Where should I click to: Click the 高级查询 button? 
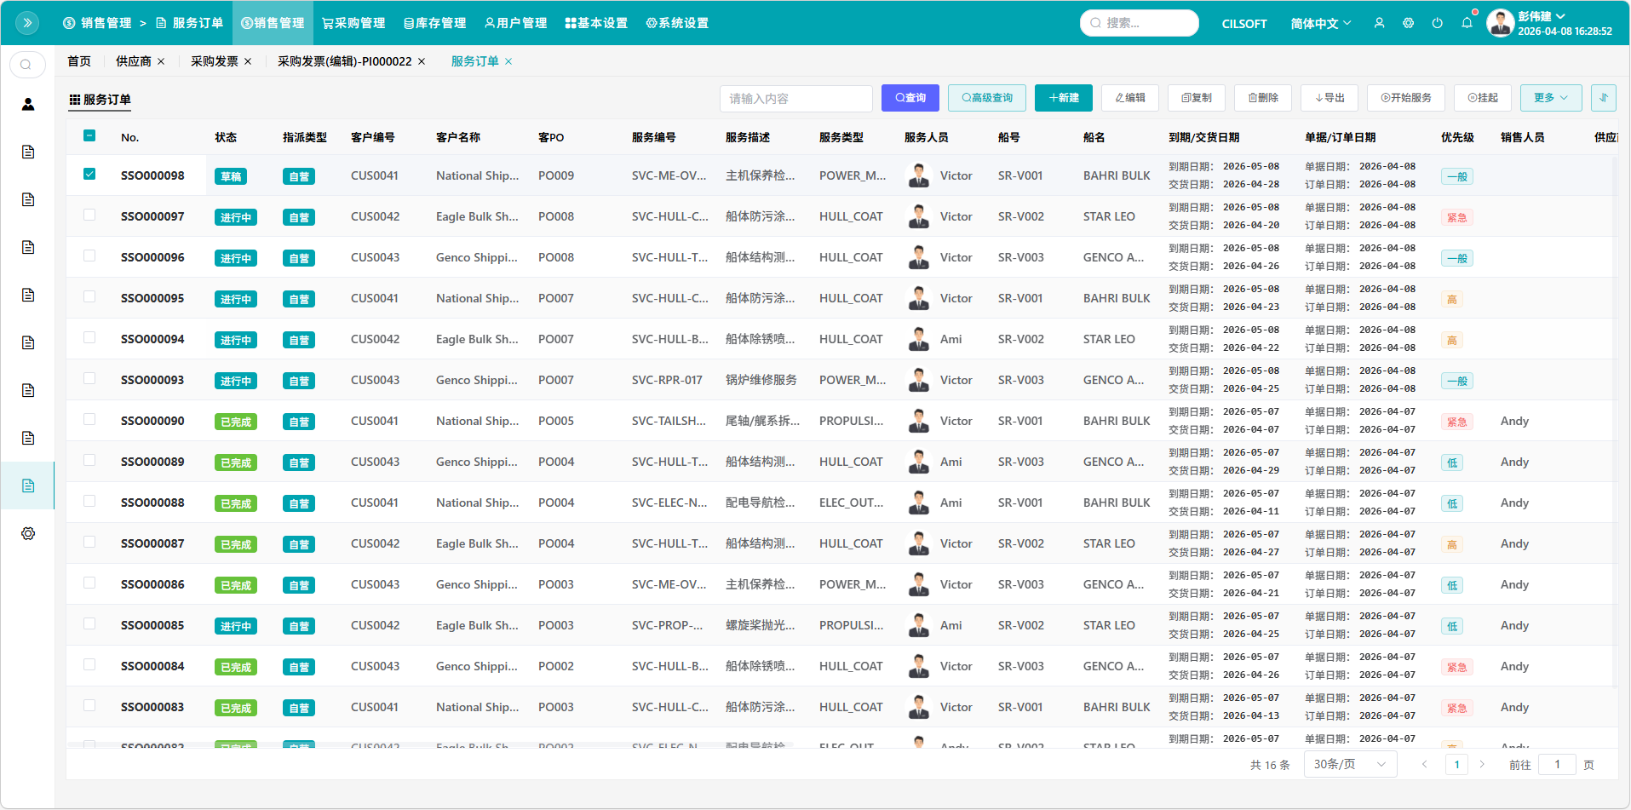click(x=987, y=98)
